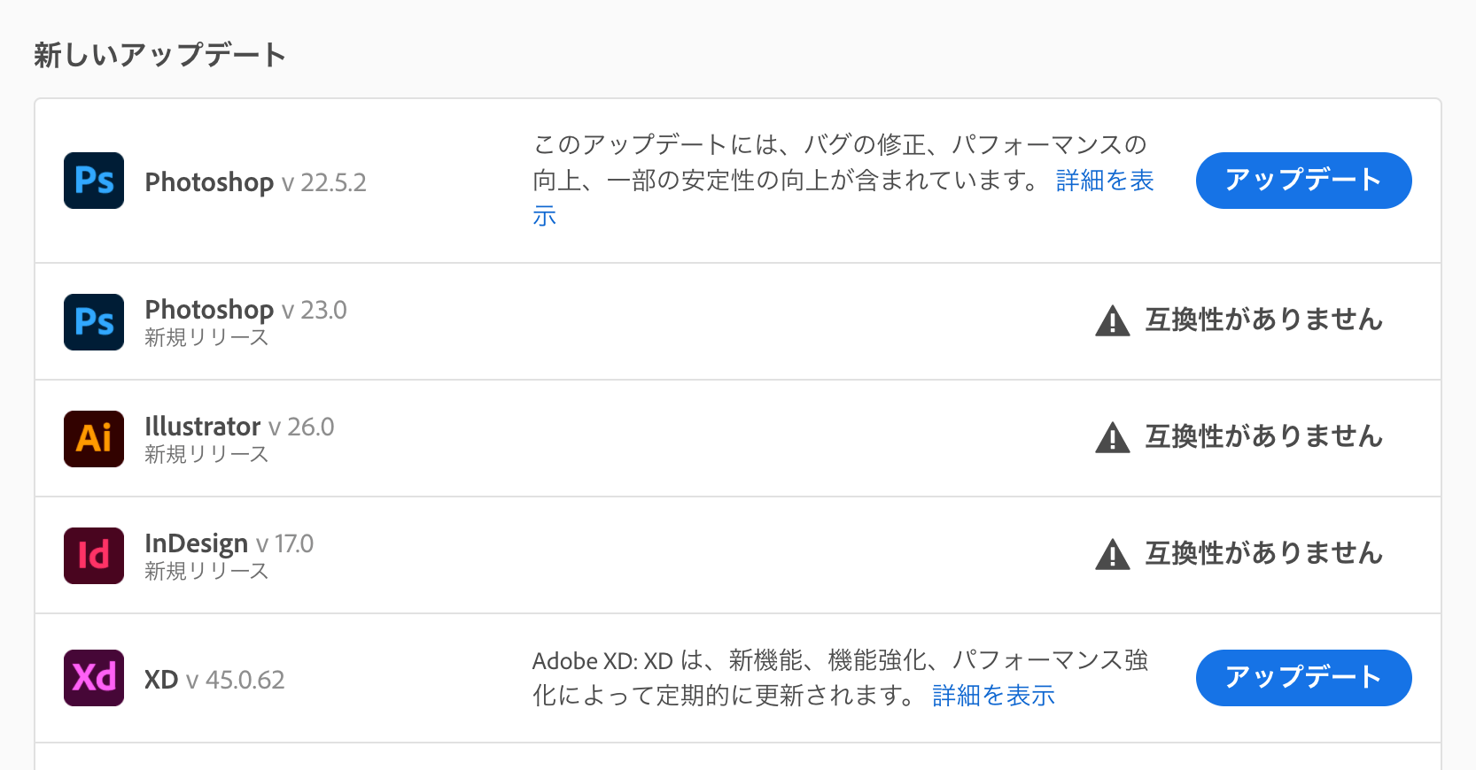Open 詳細を表示 link in XD description
The height and width of the screenshot is (770, 1476).
(993, 696)
